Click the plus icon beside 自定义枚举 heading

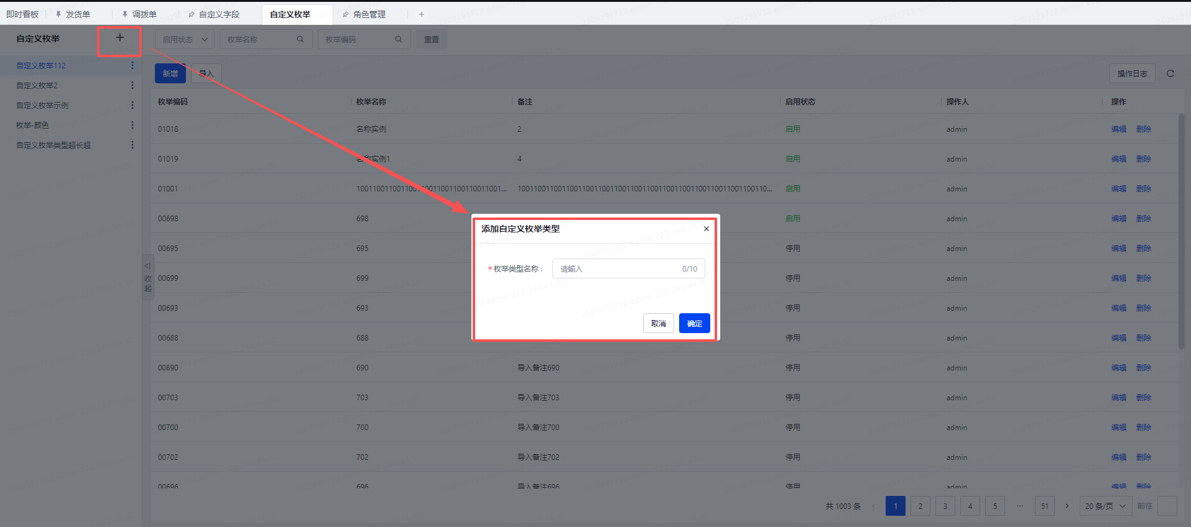(120, 38)
